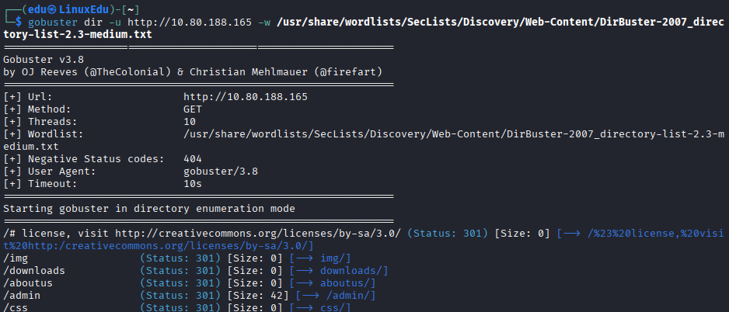
Task: Click the Negative Status codes value 404
Action: point(193,159)
